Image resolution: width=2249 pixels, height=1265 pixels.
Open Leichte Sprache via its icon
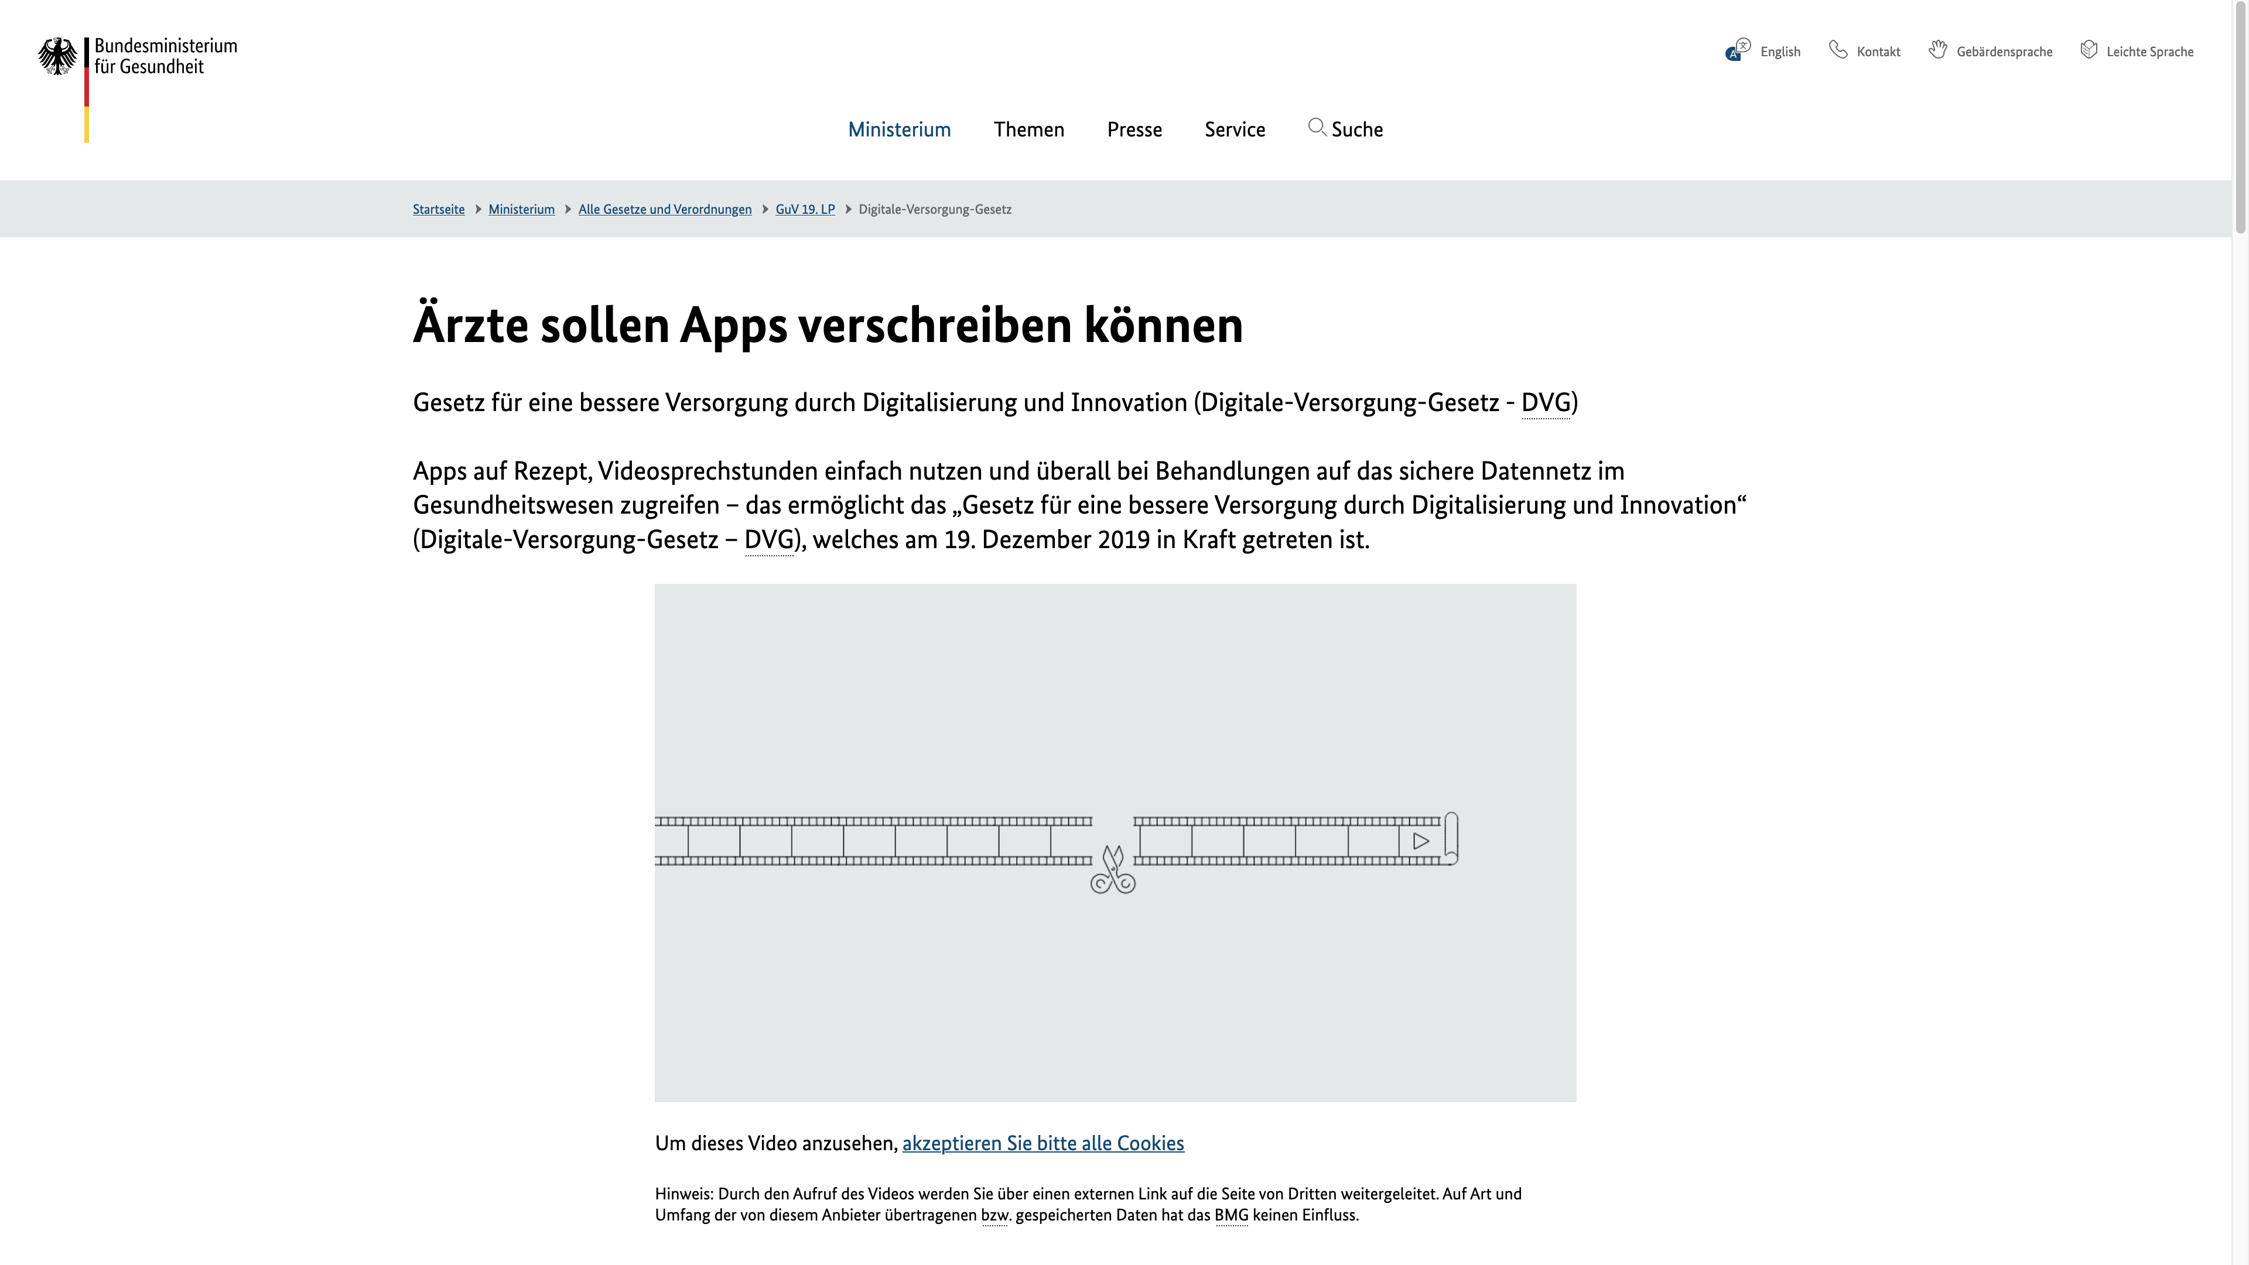click(2089, 50)
